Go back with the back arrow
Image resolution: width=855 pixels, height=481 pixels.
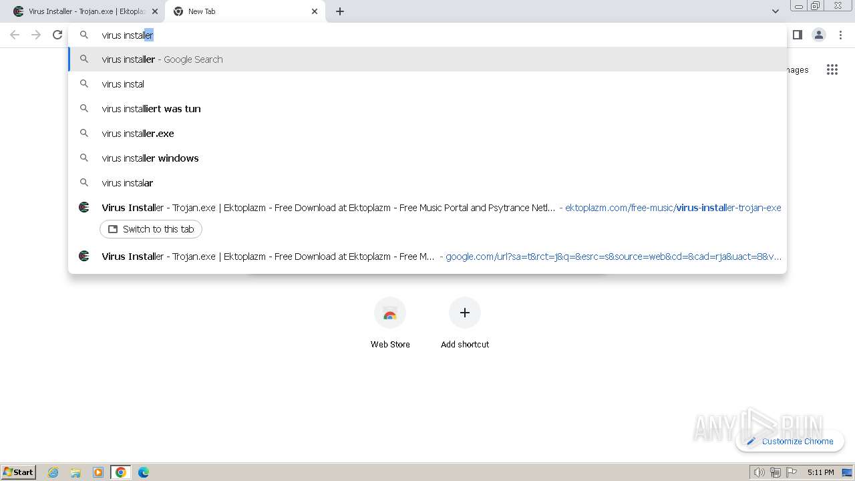pyautogui.click(x=15, y=35)
